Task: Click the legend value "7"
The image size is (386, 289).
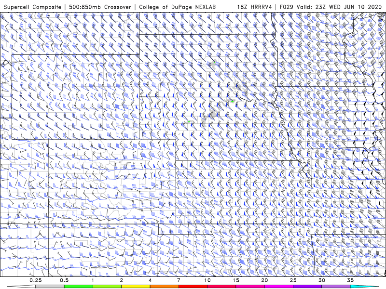Action: [x=179, y=280]
